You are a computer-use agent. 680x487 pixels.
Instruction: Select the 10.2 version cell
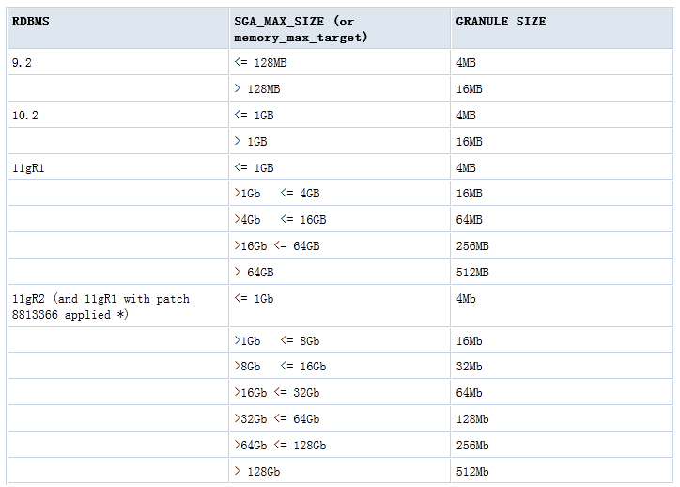[x=24, y=116]
